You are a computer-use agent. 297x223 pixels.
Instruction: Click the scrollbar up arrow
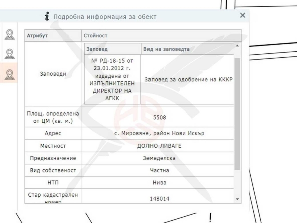click(237, 46)
